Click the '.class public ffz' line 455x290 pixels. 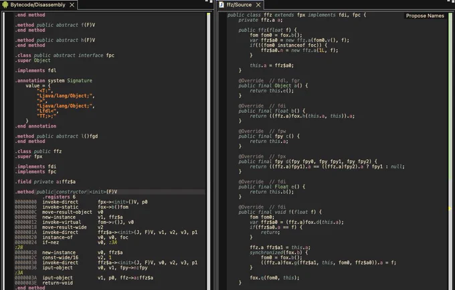click(x=38, y=151)
